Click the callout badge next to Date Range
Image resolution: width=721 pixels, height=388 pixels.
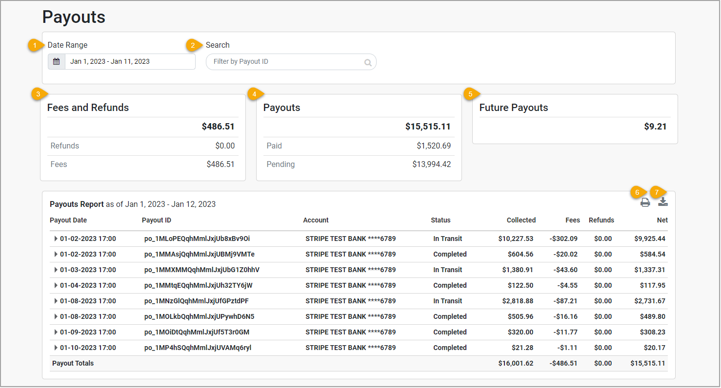pyautogui.click(x=35, y=45)
